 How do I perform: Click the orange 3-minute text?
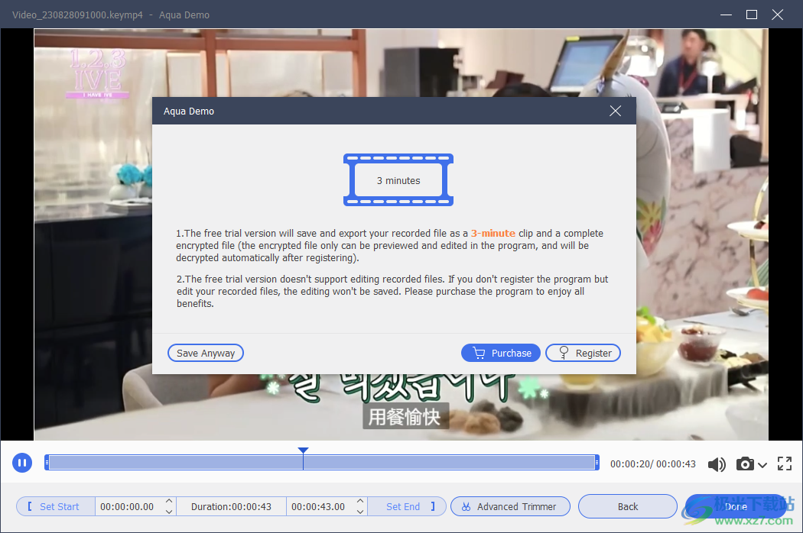(x=493, y=233)
